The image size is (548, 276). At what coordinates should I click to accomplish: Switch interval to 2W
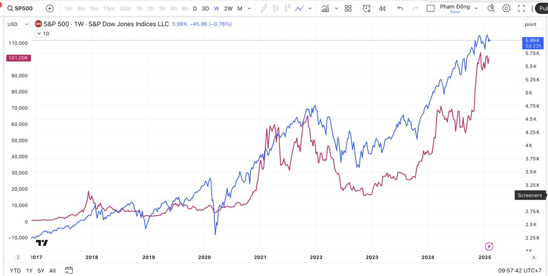228,8
